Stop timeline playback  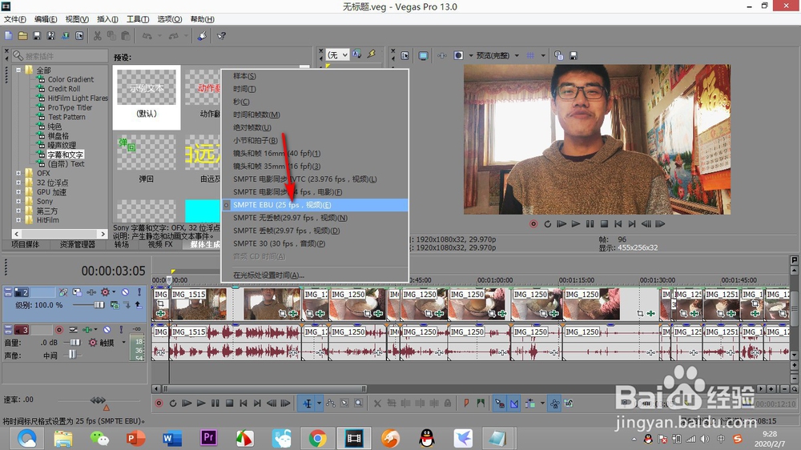click(x=229, y=404)
